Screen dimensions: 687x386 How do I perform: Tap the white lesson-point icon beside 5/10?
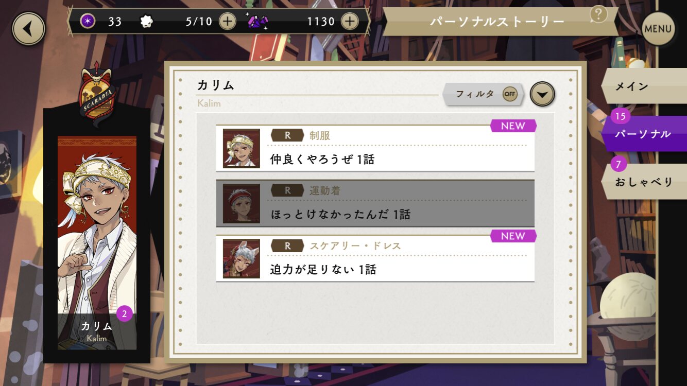pos(147,21)
